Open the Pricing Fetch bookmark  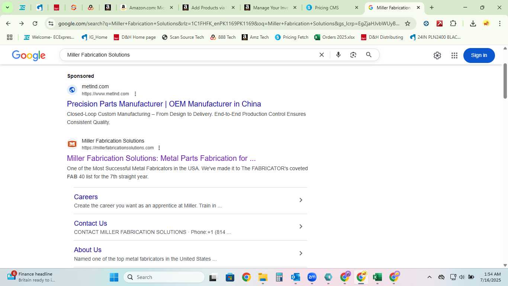click(x=292, y=37)
